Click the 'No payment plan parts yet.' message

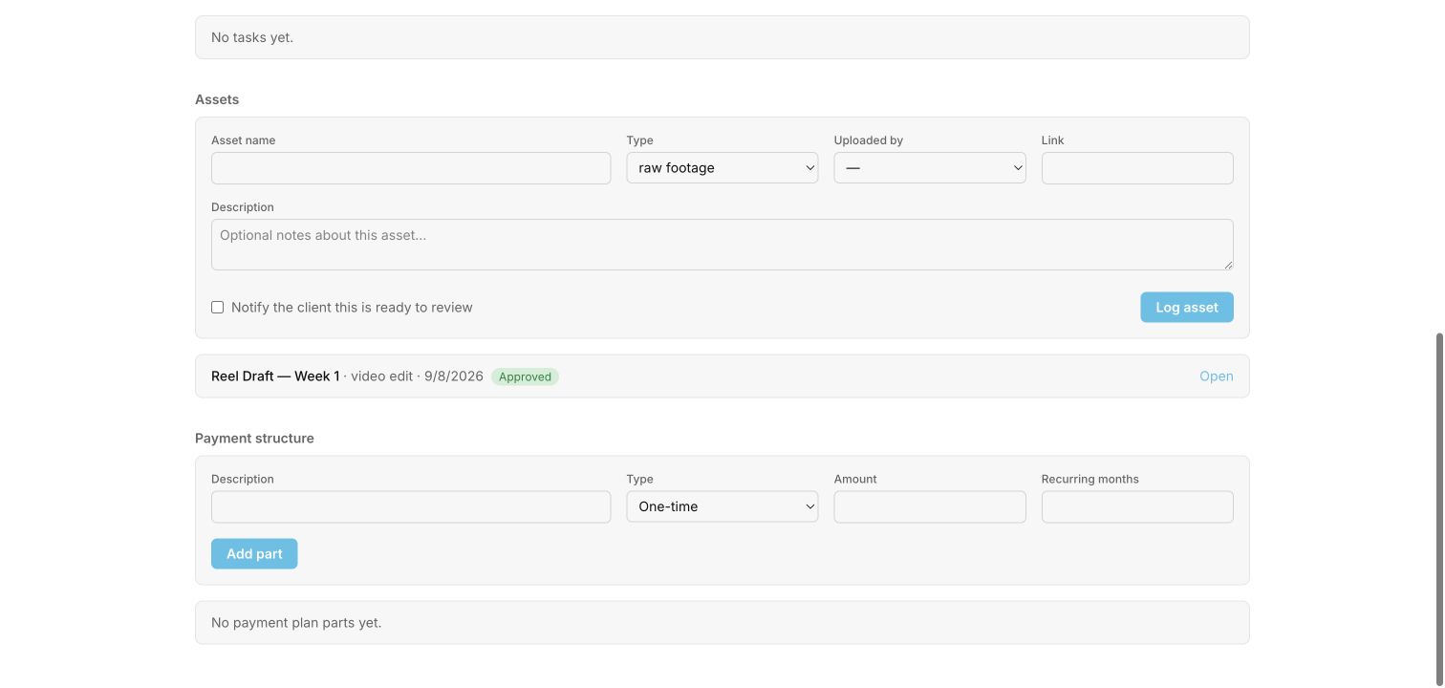click(296, 623)
